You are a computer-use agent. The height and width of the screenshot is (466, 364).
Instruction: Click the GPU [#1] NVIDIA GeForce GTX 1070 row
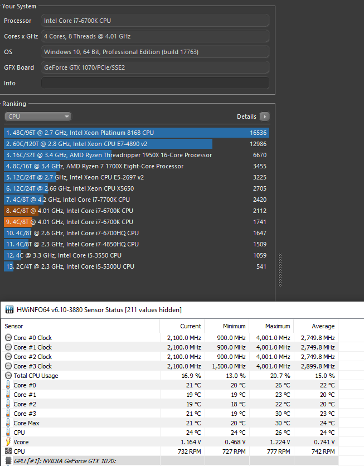pyautogui.click(x=170, y=461)
